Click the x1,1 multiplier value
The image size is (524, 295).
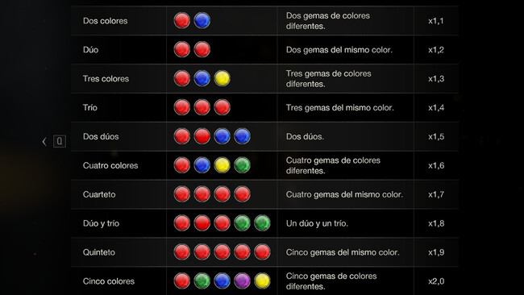point(436,21)
